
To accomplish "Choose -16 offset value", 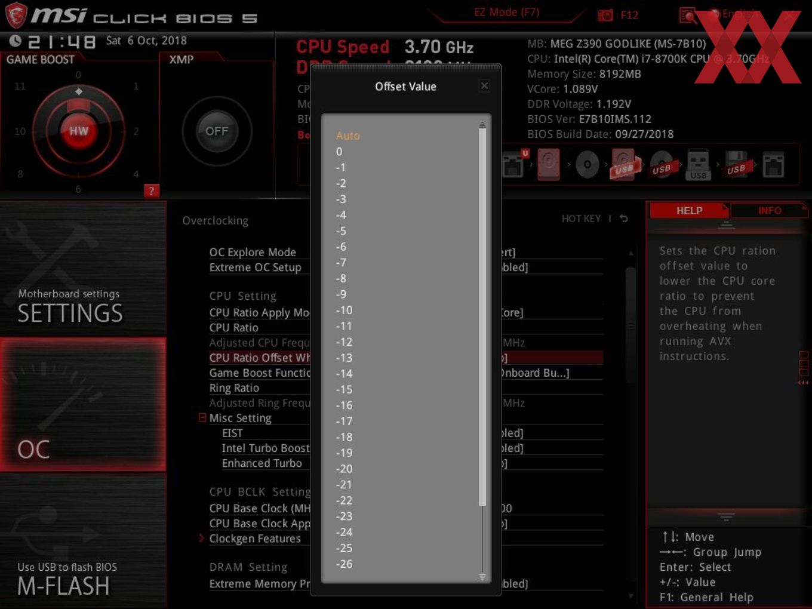I will click(344, 405).
